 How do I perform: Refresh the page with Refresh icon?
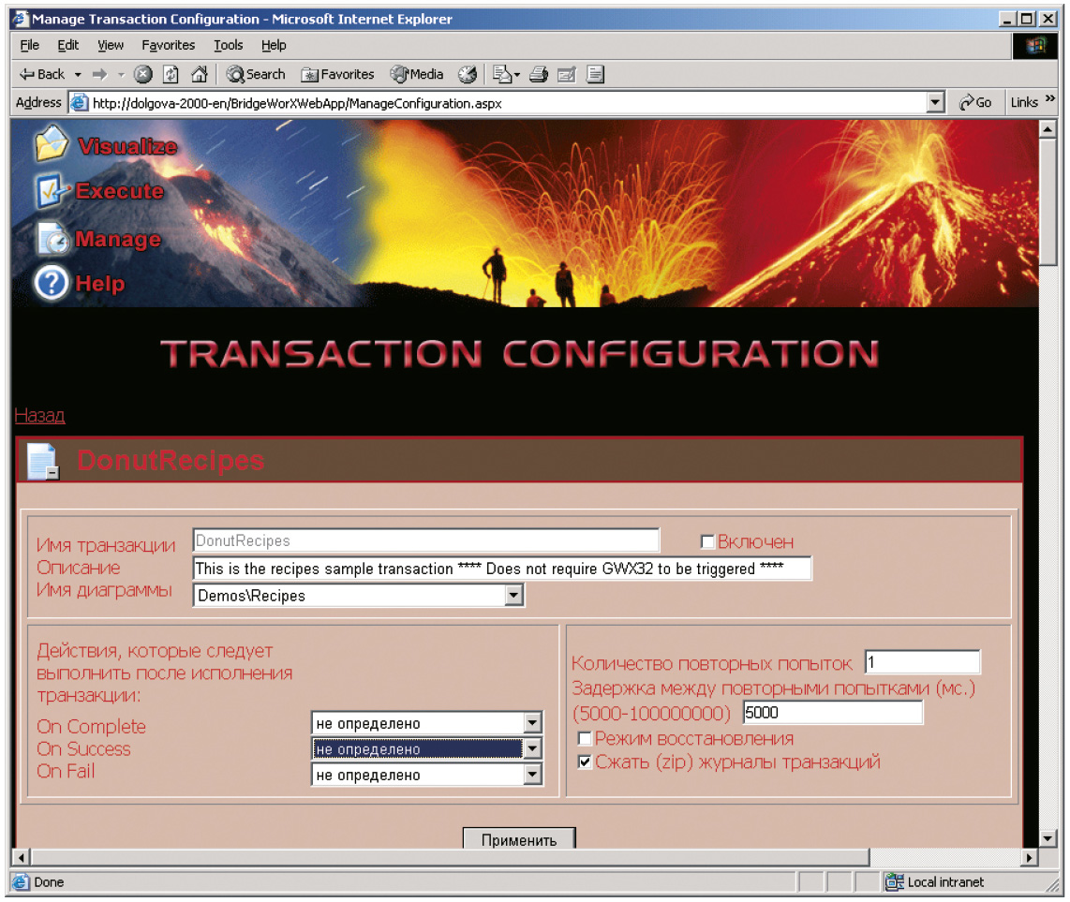click(x=171, y=74)
